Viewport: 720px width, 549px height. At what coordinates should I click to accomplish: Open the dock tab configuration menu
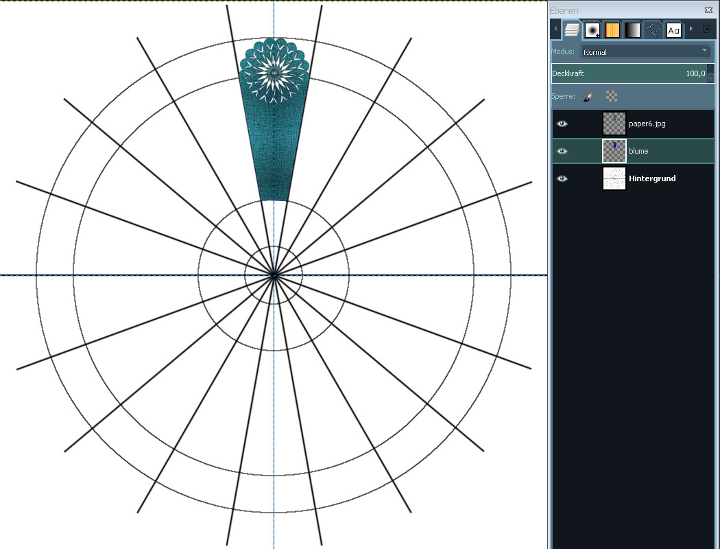pyautogui.click(x=706, y=30)
